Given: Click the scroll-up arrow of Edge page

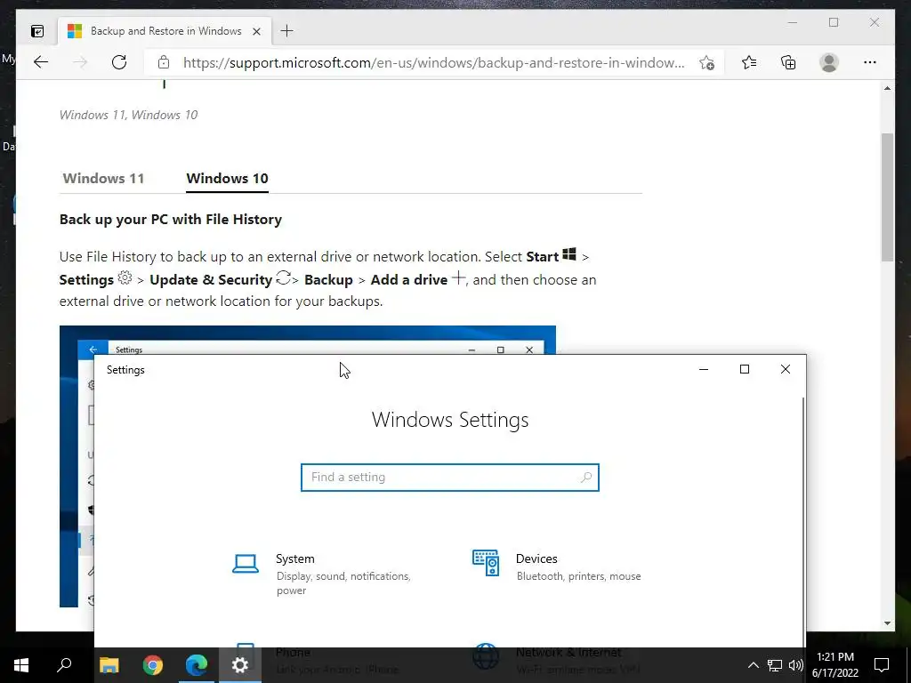Looking at the screenshot, I should pos(887,88).
